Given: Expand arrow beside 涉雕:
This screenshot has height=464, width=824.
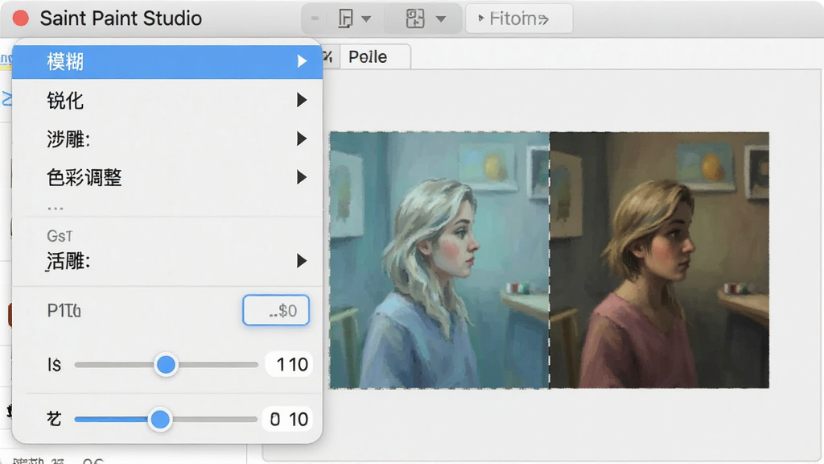Looking at the screenshot, I should point(302,139).
